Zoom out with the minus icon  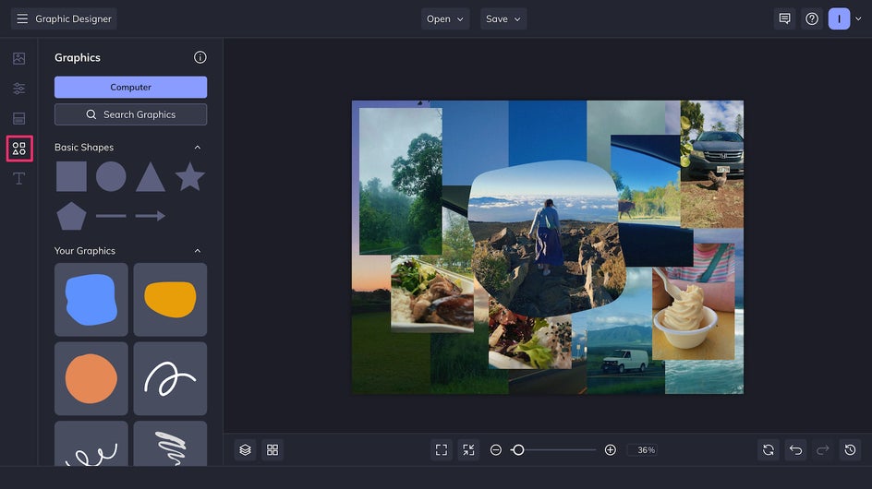(496, 450)
